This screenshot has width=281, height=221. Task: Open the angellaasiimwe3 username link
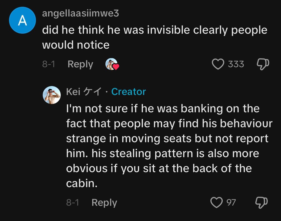(x=80, y=13)
